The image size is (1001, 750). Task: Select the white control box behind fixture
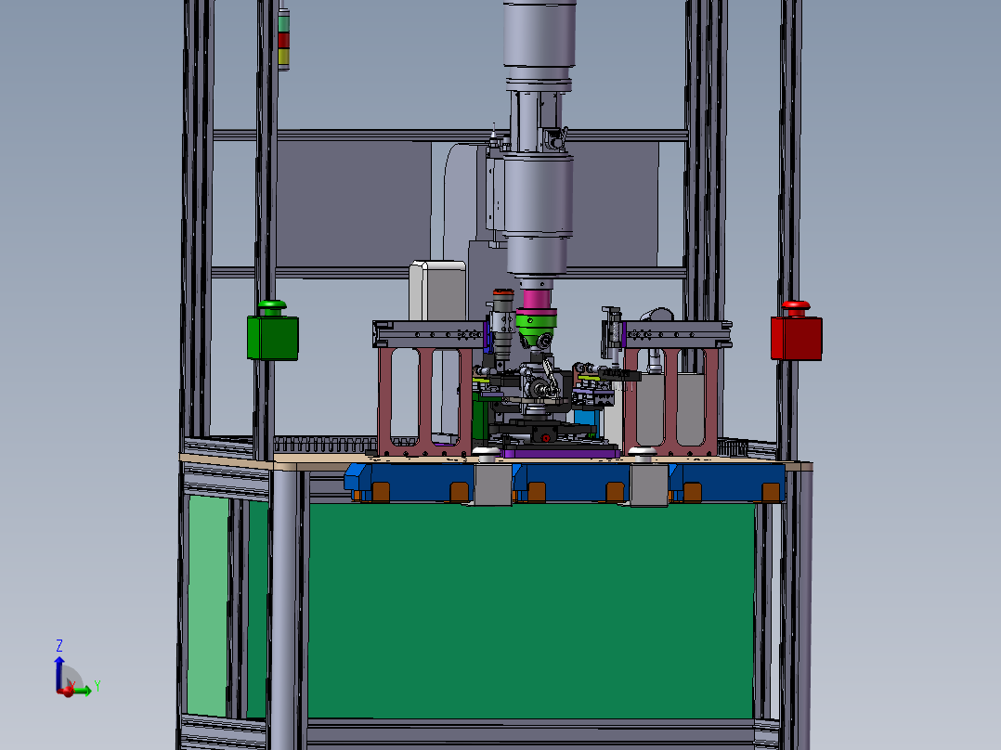[x=437, y=291]
